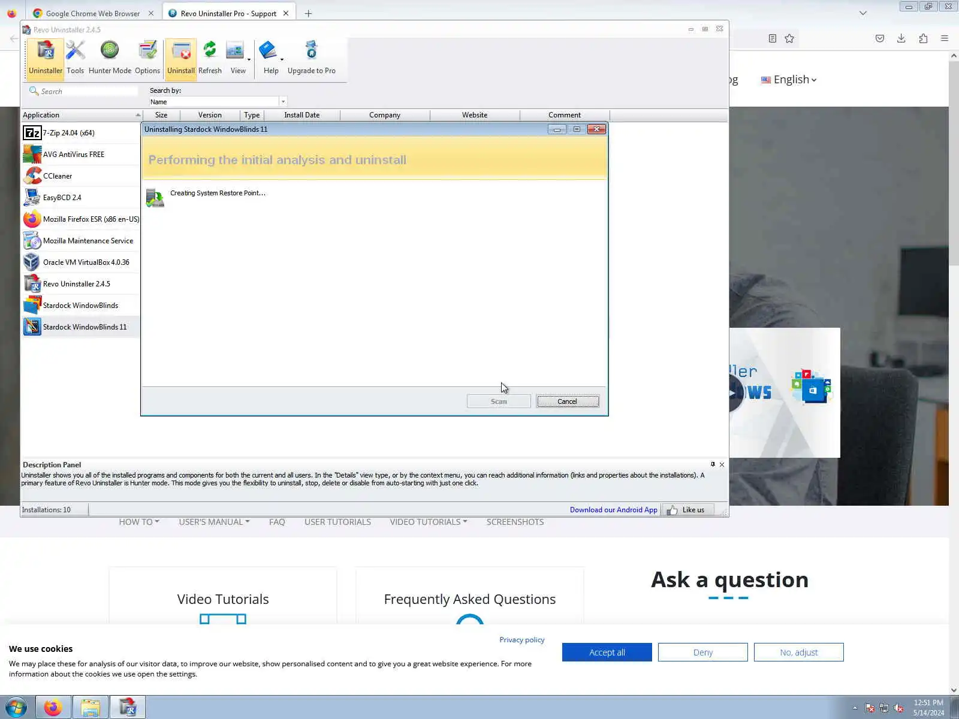The height and width of the screenshot is (719, 959).
Task: Open the Search by Name dropdown
Action: pyautogui.click(x=283, y=102)
